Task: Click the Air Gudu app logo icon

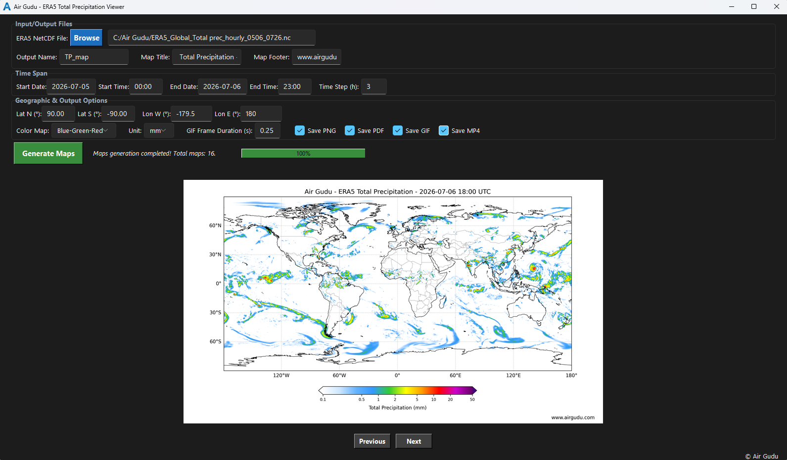Action: click(7, 6)
